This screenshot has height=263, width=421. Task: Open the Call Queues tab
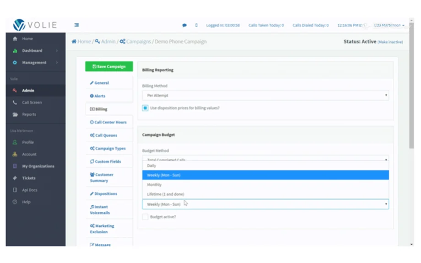coord(109,135)
